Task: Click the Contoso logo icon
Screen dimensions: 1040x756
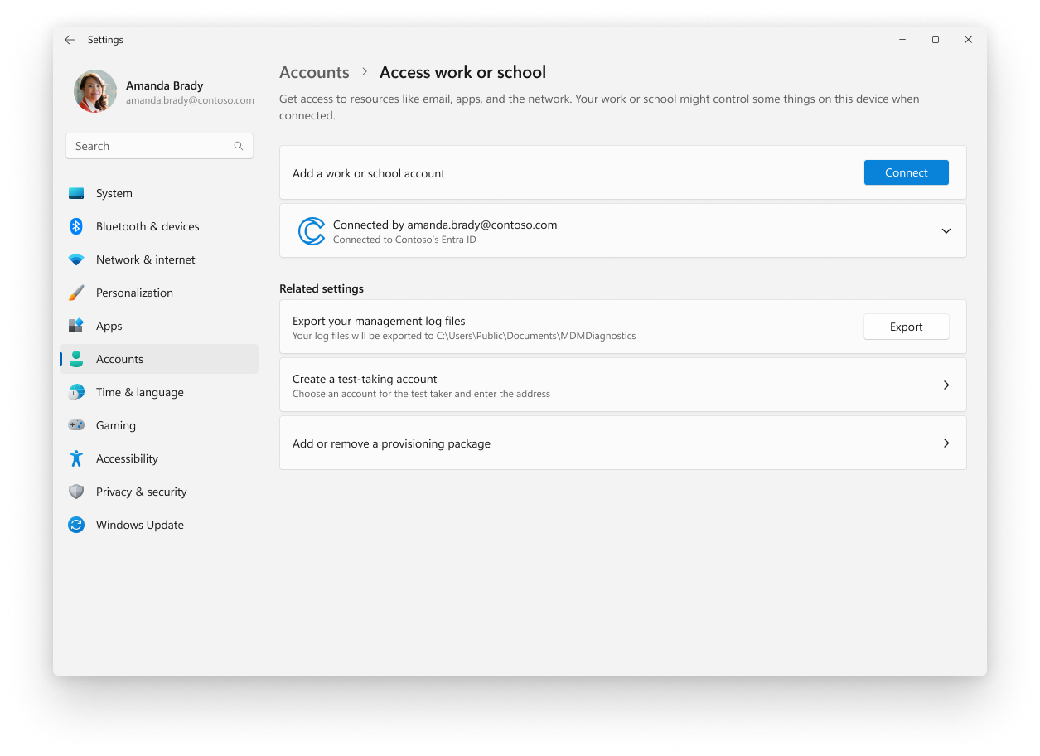Action: 312,231
